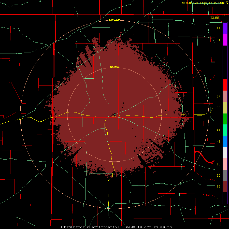Click the HR legend label
Viewport: 229px width, 229px height.
(218, 119)
